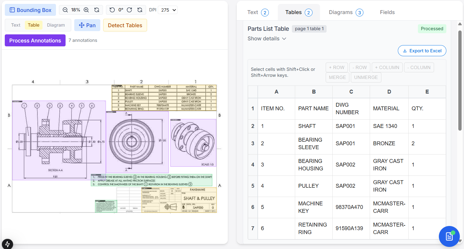The image size is (464, 249).
Task: Expand Show details for Parts List Table
Action: [267, 39]
